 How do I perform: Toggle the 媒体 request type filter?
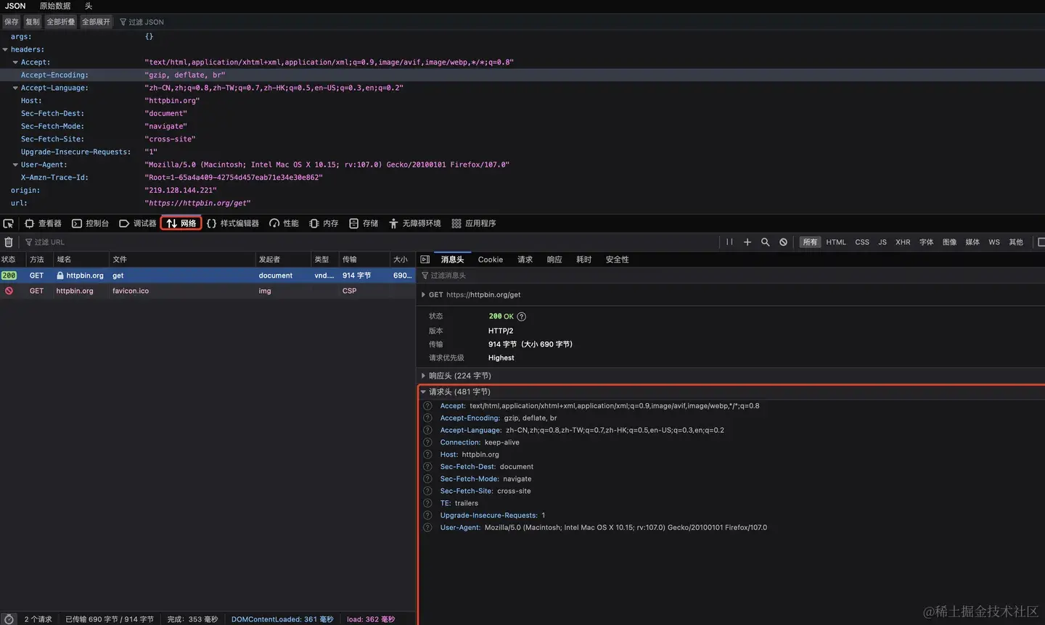tap(973, 242)
